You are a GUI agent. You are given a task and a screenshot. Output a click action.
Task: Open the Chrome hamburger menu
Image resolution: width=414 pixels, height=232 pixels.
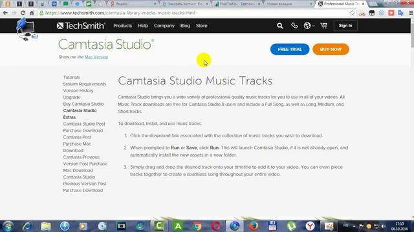(411, 13)
